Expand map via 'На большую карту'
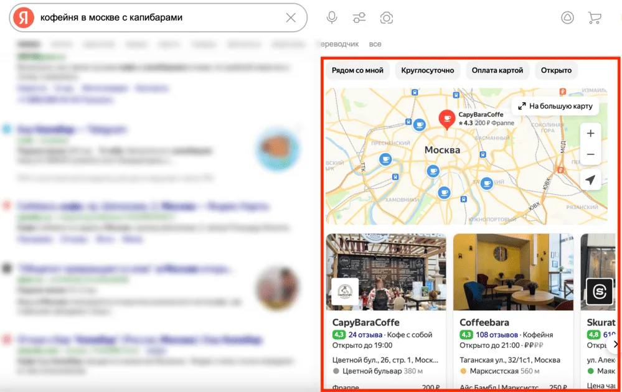This screenshot has height=392, width=622. coord(555,106)
